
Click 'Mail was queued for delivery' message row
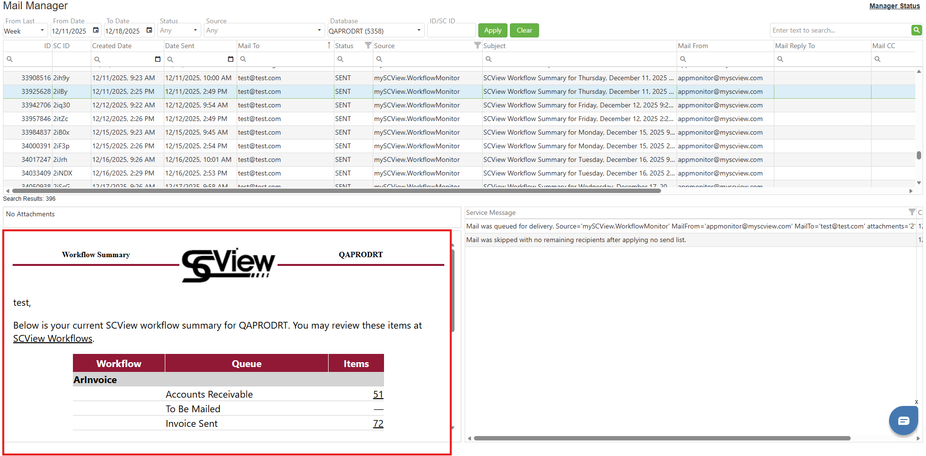(x=690, y=226)
